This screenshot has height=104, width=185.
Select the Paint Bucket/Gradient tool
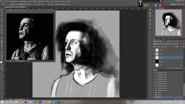coord(2,38)
